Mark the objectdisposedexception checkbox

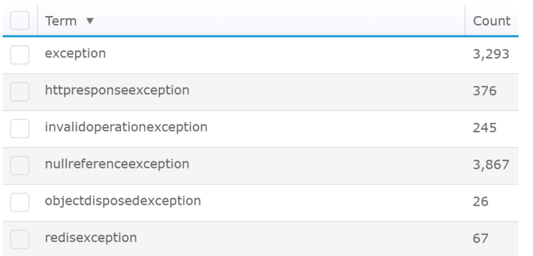[19, 203]
